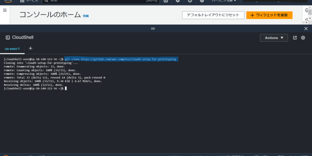The height and width of the screenshot is (156, 312).
Task: Click "remote: Total 33" output line
Action: pyautogui.click(x=55, y=77)
